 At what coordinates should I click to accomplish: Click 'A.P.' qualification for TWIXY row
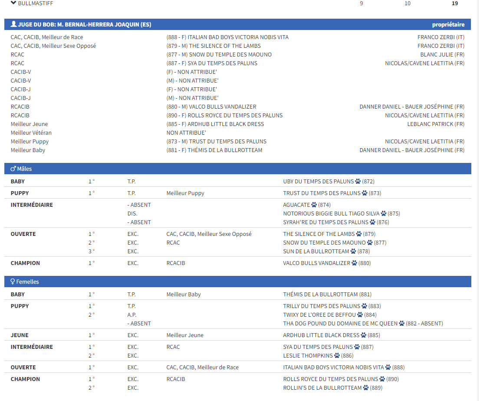pos(132,315)
